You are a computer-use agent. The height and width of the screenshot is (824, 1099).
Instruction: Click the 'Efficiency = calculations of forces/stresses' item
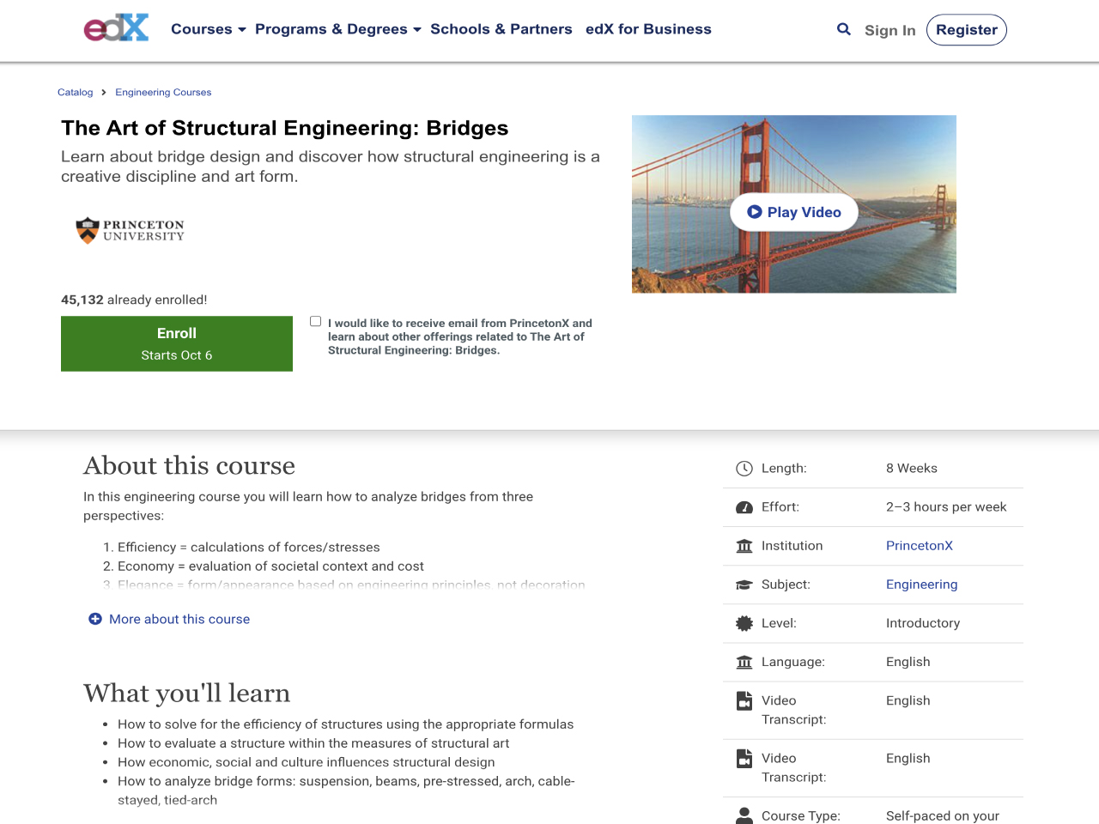pyautogui.click(x=249, y=547)
